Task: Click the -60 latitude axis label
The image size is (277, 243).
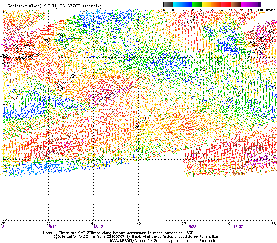Action: click(3, 219)
